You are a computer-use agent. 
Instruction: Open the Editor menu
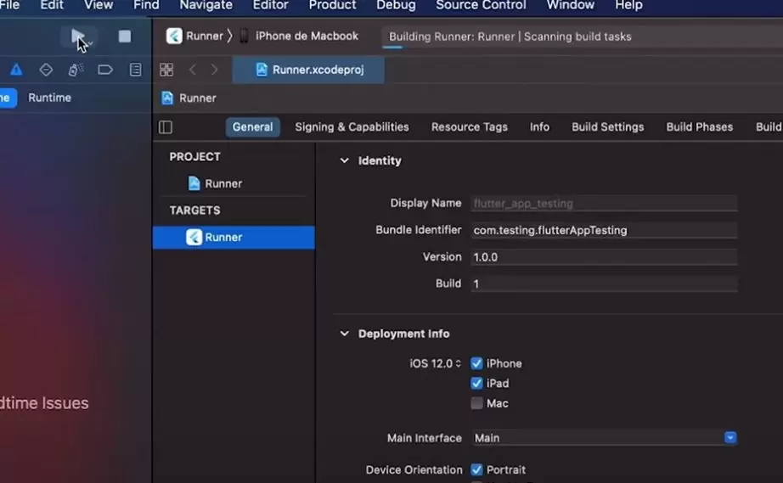(x=271, y=5)
